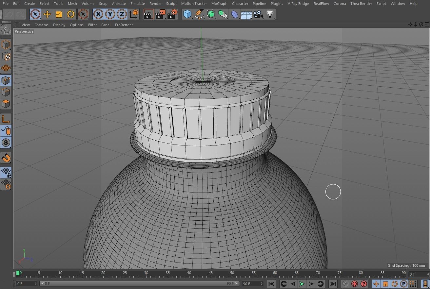Screen dimensions: 430x289
Task: Click frame 45 on timeline ruler
Action: coord(210,273)
